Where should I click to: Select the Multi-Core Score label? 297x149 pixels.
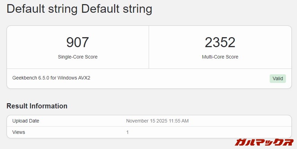pyautogui.click(x=220, y=57)
